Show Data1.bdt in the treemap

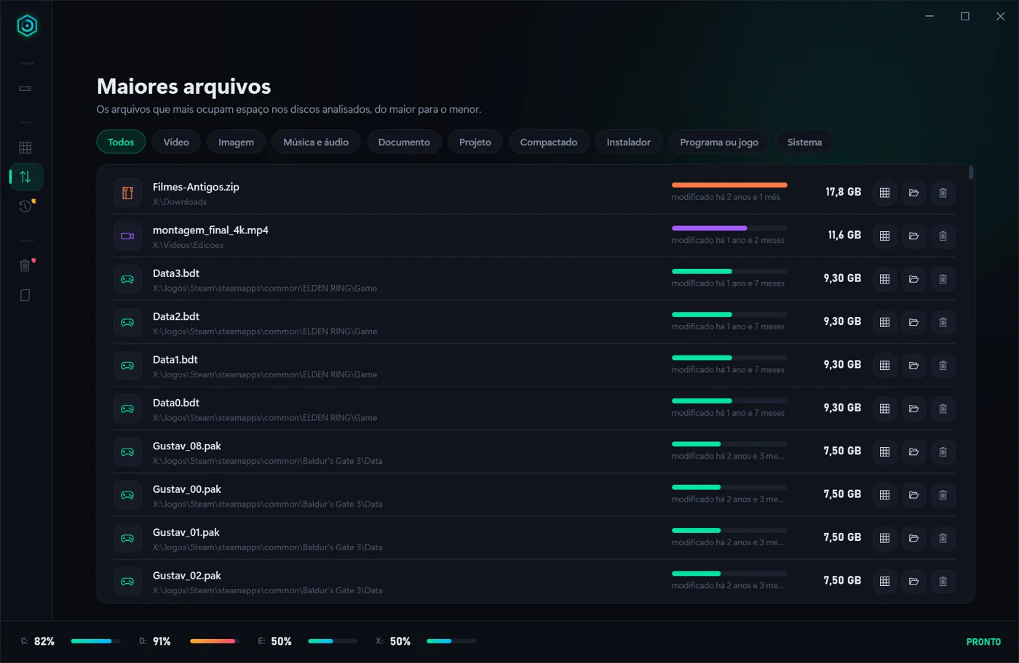pyautogui.click(x=884, y=365)
